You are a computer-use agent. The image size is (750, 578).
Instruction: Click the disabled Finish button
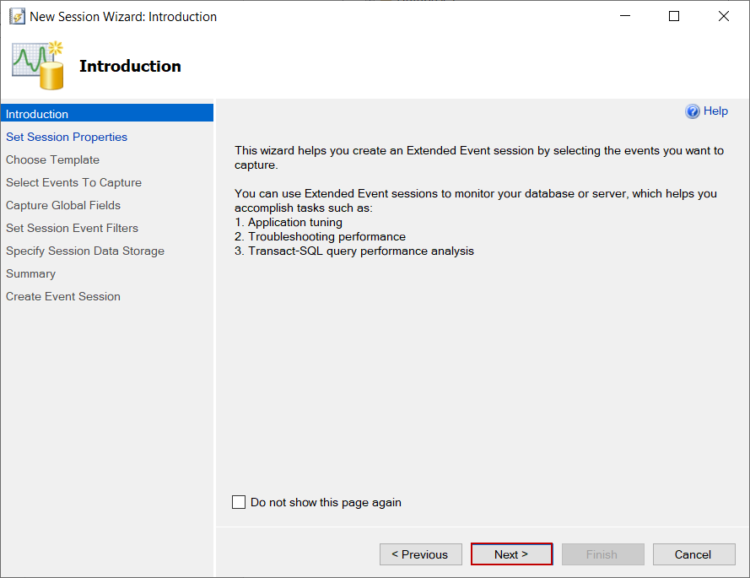[602, 554]
